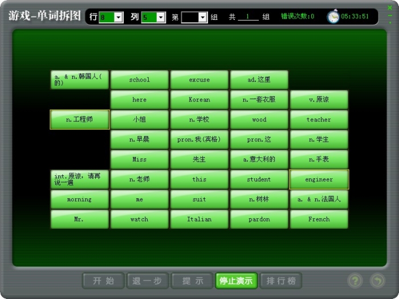Click the 开始 start button

click(x=103, y=281)
